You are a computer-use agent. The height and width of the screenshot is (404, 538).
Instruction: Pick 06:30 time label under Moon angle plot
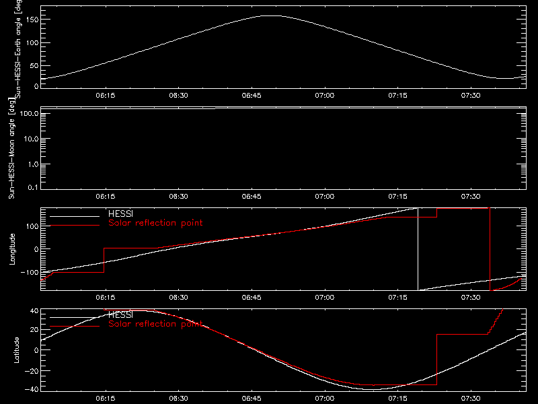pyautogui.click(x=178, y=197)
